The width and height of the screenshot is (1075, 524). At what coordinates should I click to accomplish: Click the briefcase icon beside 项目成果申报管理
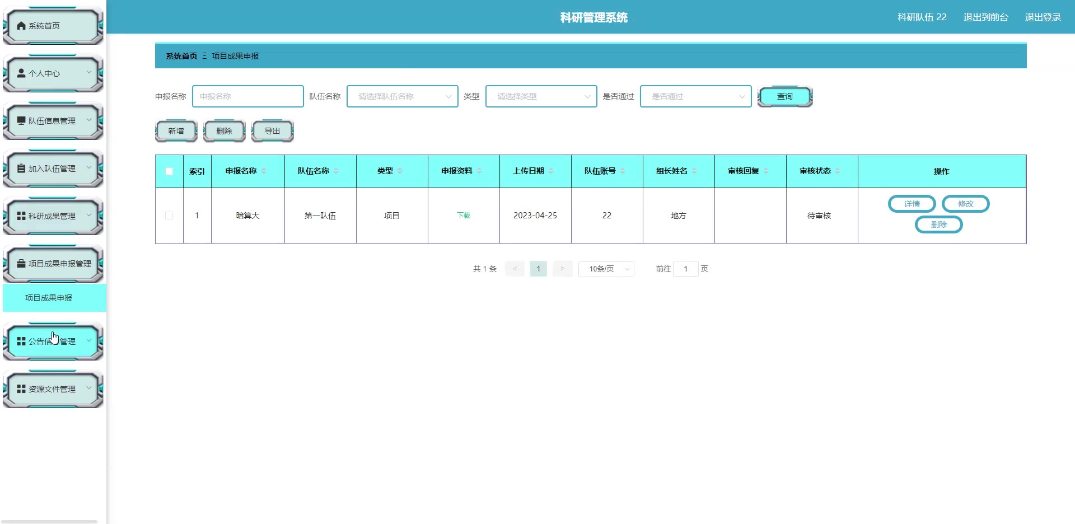pos(21,264)
